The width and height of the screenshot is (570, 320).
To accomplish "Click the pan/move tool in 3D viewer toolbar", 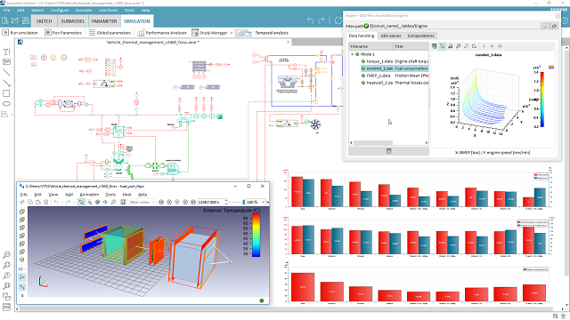I will pos(105,202).
